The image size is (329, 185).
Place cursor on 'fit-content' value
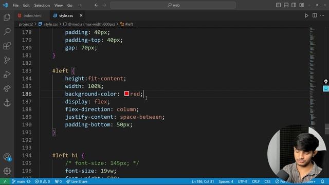point(105,79)
